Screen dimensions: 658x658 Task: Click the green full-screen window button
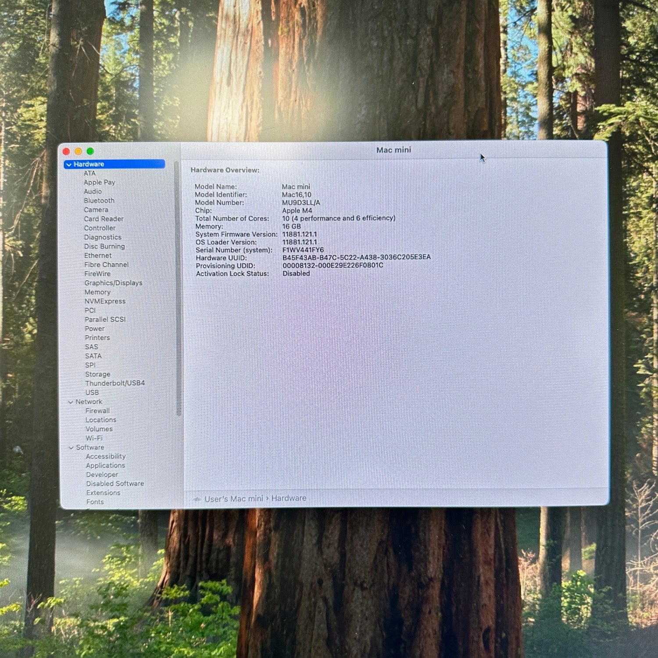click(x=90, y=151)
